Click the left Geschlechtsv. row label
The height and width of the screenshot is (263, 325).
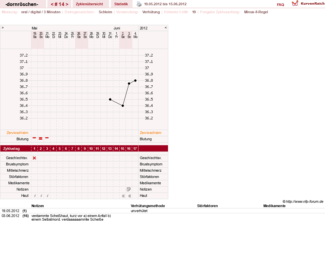[x=17, y=158]
